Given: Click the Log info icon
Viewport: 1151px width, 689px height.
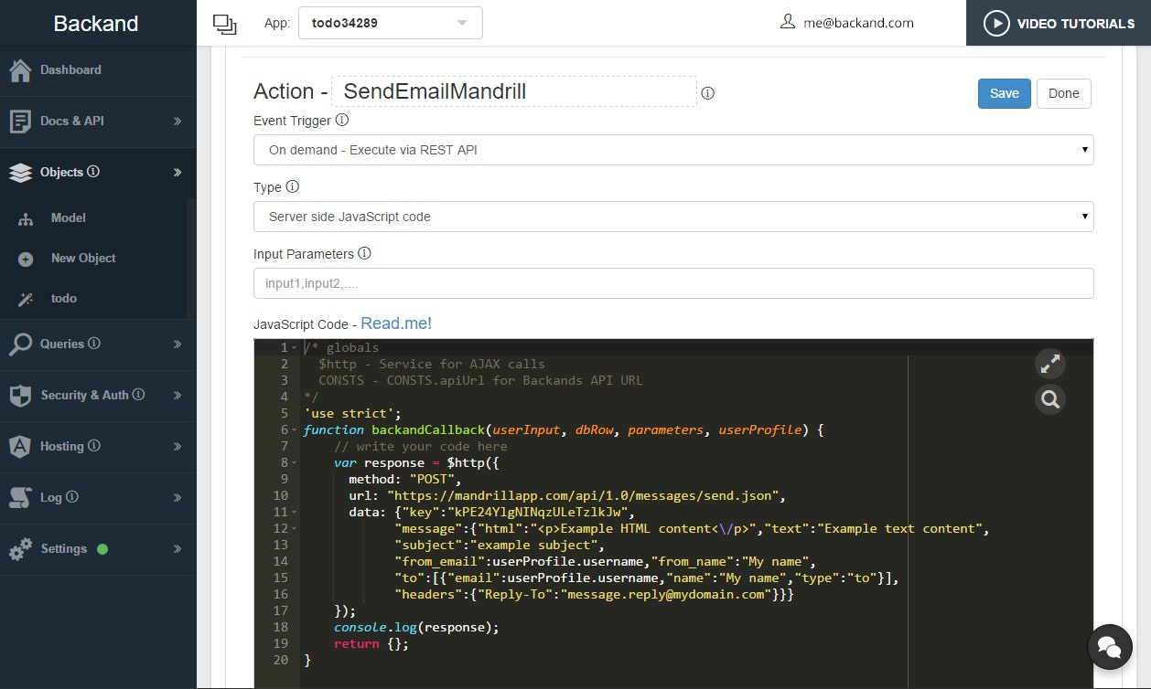Looking at the screenshot, I should (72, 497).
